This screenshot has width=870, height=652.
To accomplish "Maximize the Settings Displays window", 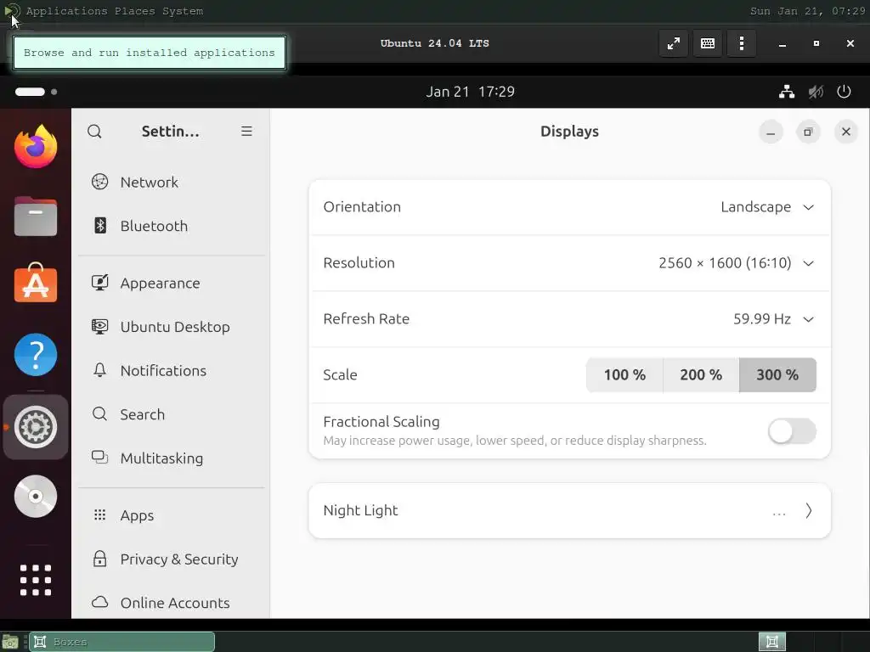I will point(808,132).
